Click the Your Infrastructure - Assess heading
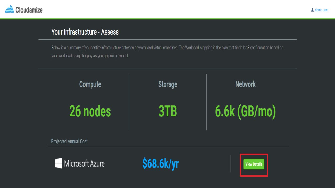Viewport: 335px width, 188px height. [85, 32]
